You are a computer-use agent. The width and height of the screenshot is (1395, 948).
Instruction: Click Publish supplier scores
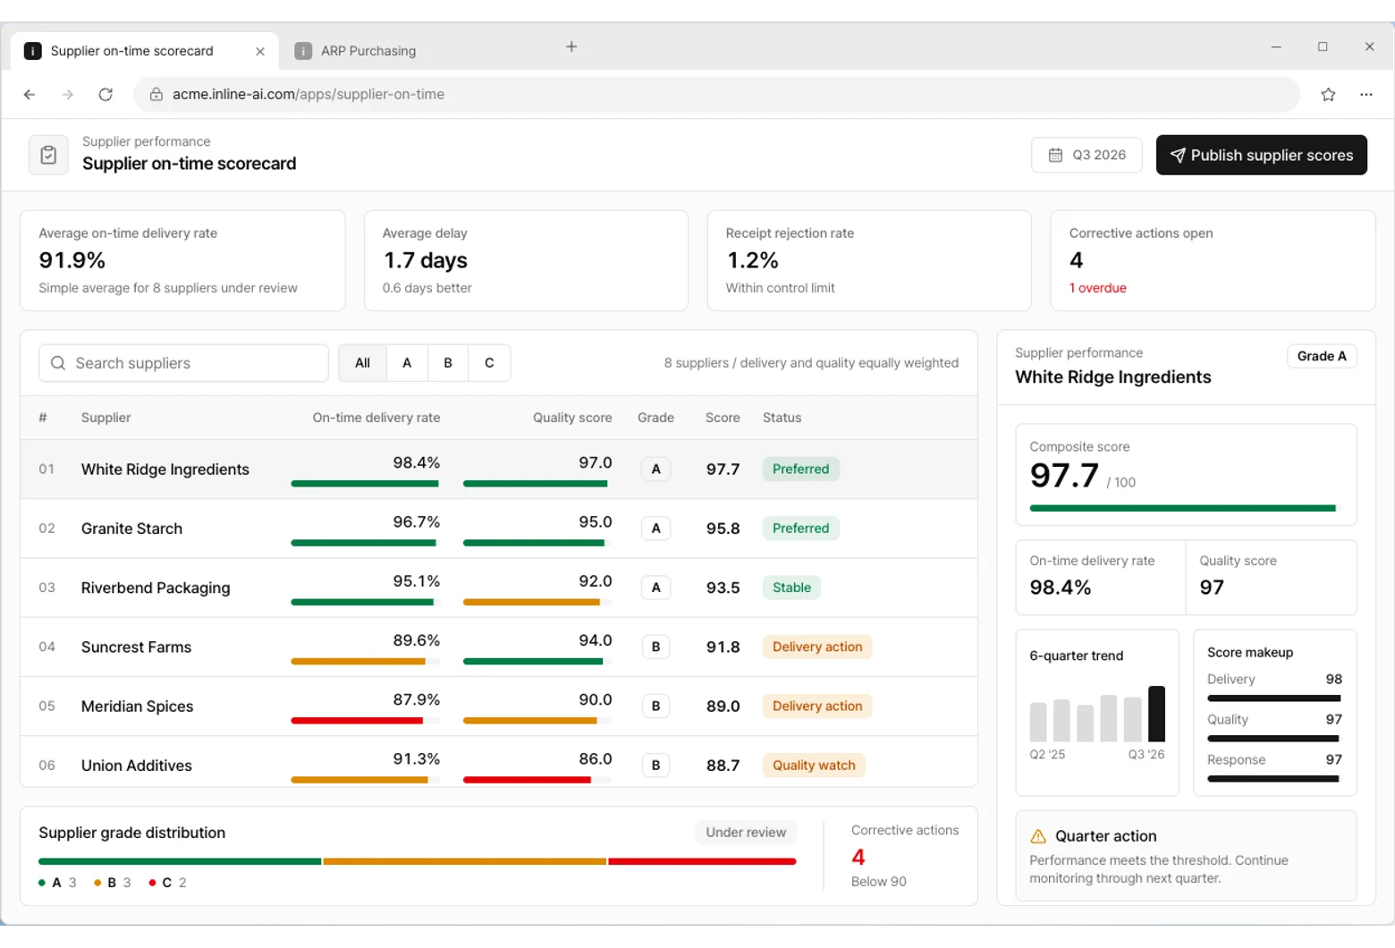click(x=1261, y=155)
